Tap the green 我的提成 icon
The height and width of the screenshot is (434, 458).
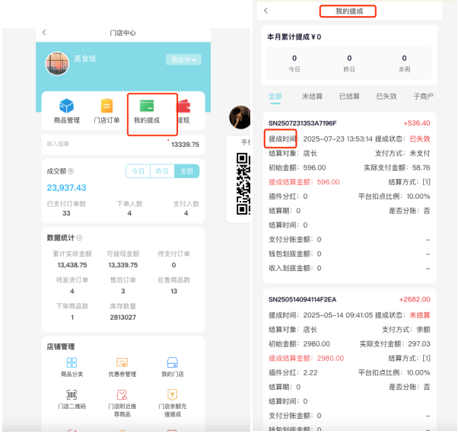click(x=147, y=107)
